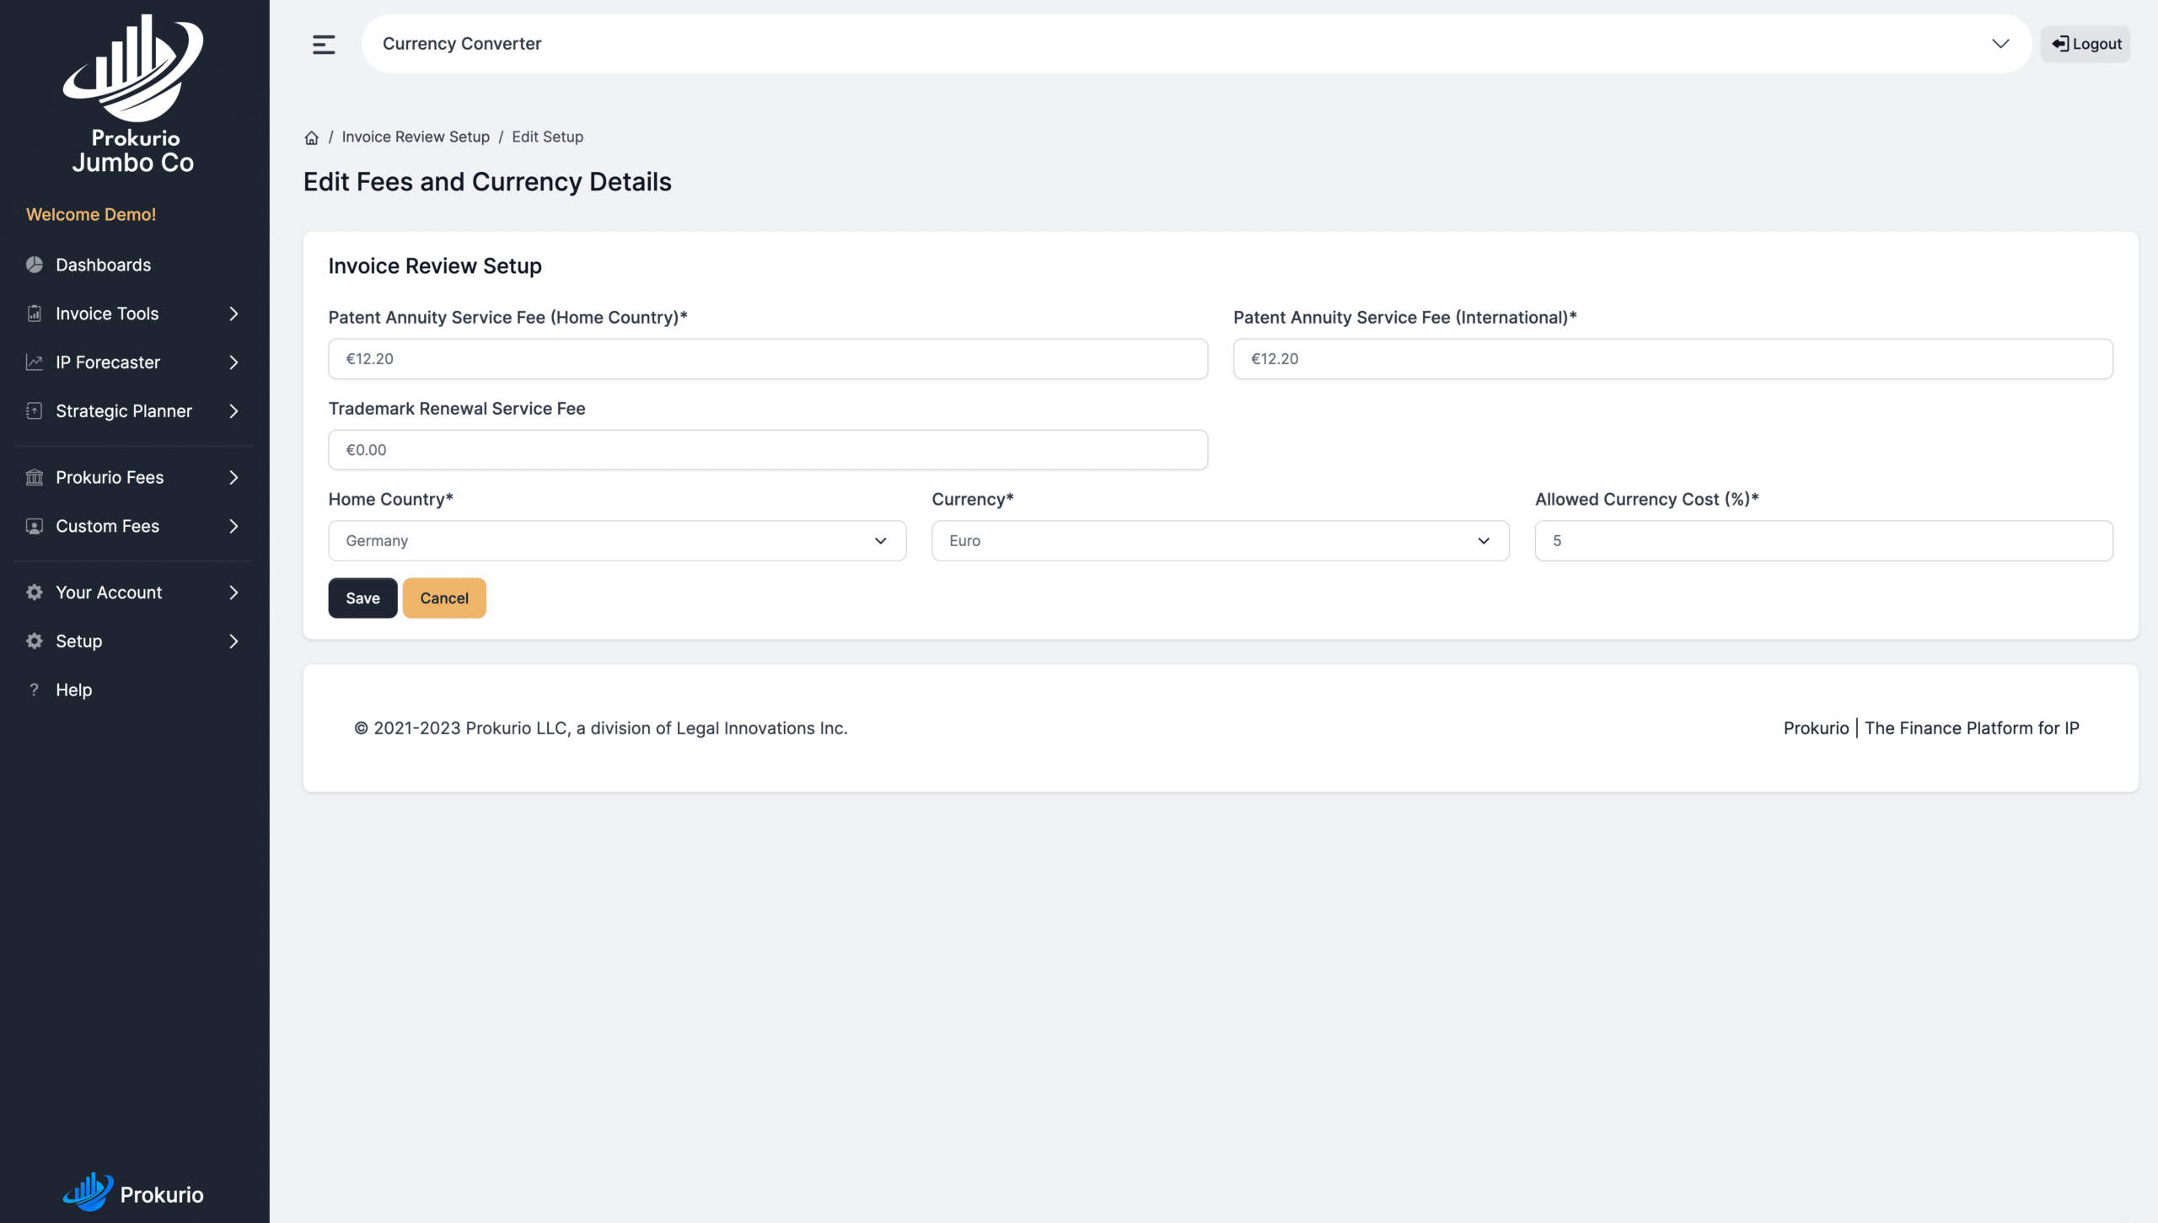This screenshot has width=2158, height=1223.
Task: Click the Cancel button
Action: coord(443,598)
